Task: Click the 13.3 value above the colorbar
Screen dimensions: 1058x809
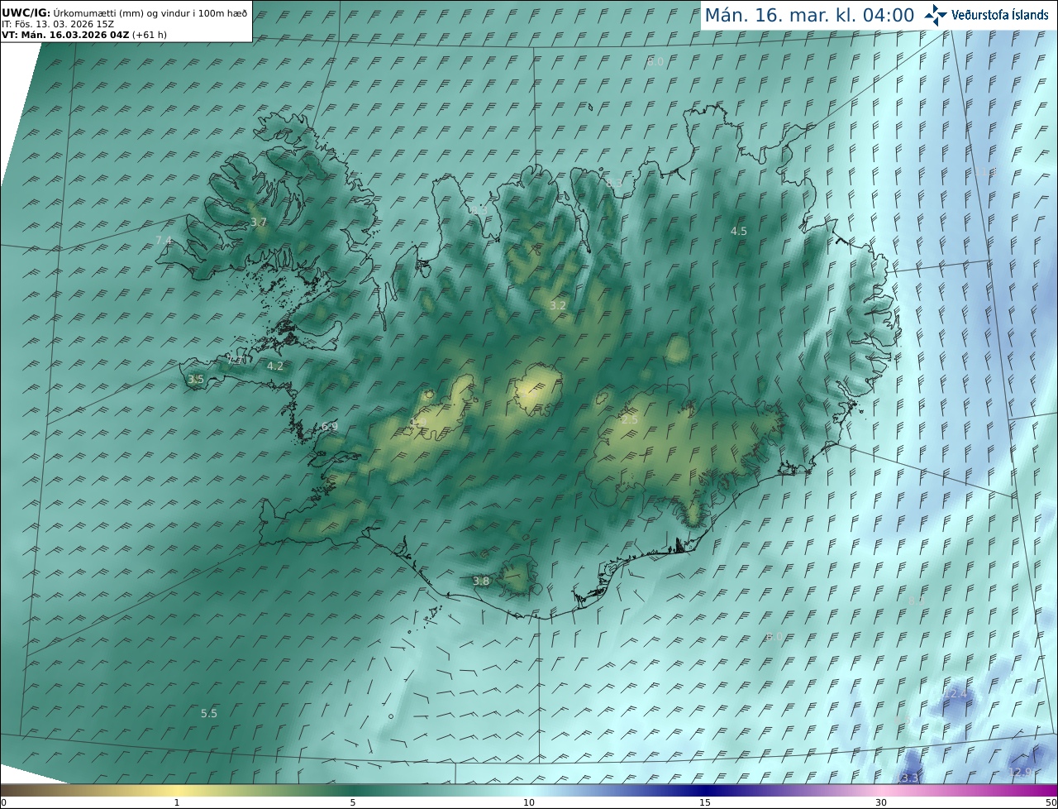Action: 908,778
